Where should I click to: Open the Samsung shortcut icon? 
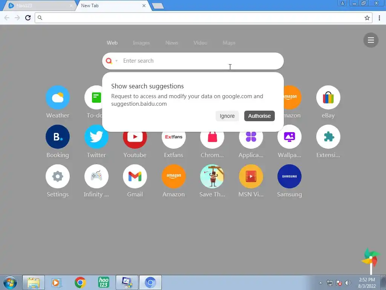point(289,176)
